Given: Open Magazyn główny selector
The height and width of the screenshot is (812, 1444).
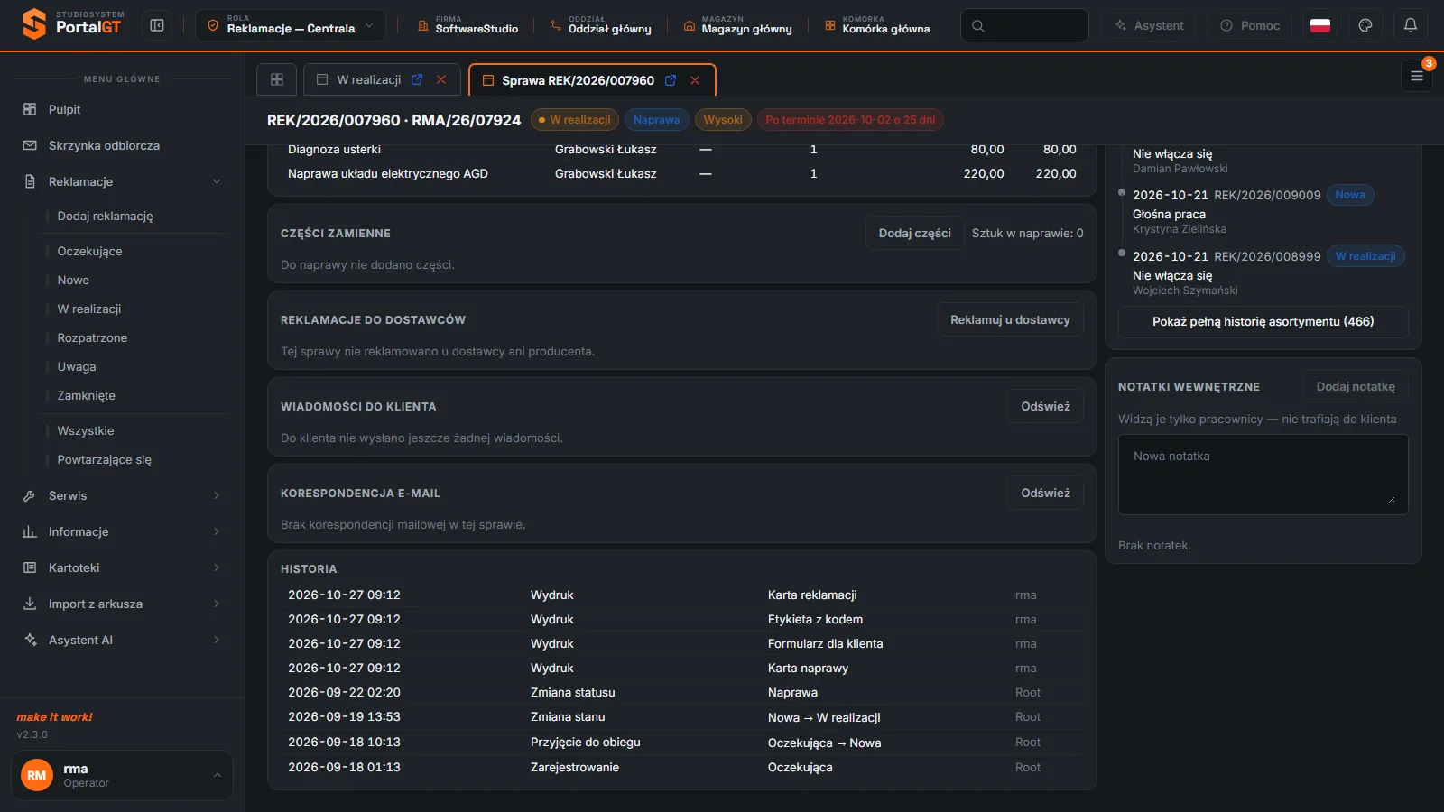Looking at the screenshot, I should 738,25.
